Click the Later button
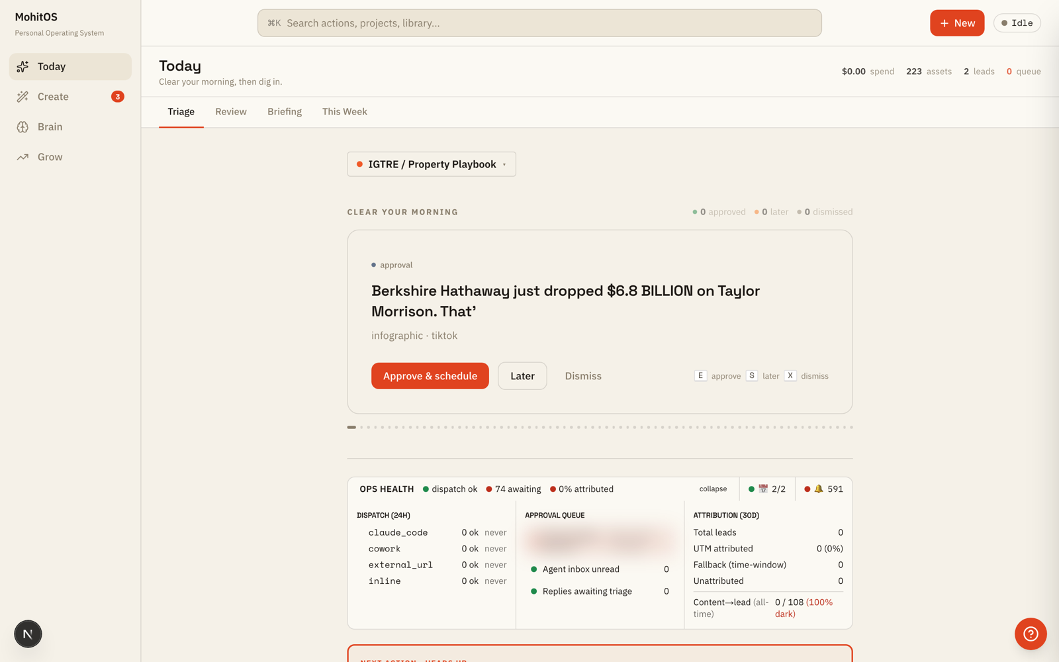The height and width of the screenshot is (662, 1059). point(522,376)
